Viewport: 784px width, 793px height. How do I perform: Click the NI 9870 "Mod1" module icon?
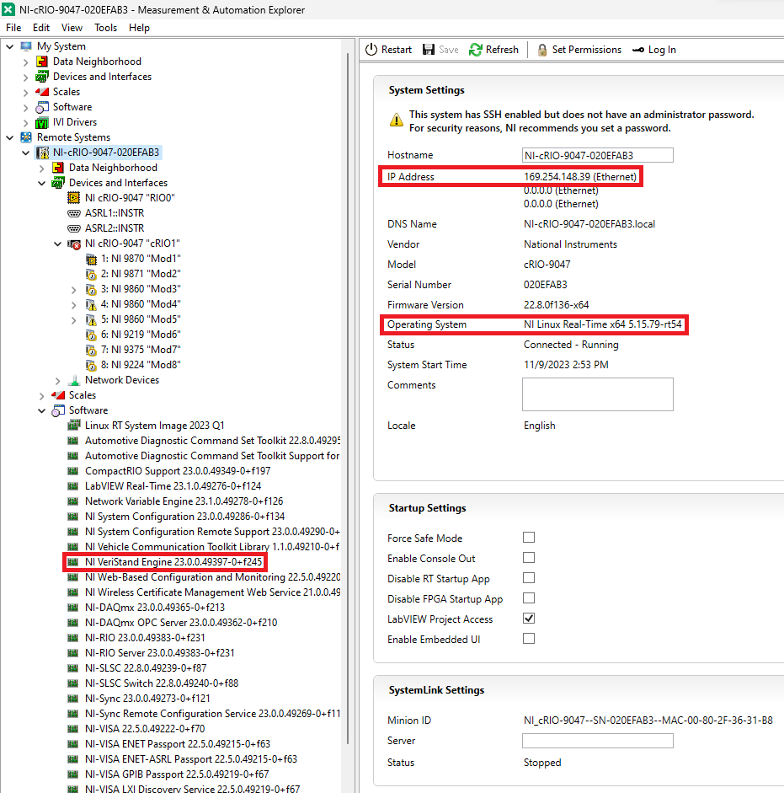(x=91, y=260)
